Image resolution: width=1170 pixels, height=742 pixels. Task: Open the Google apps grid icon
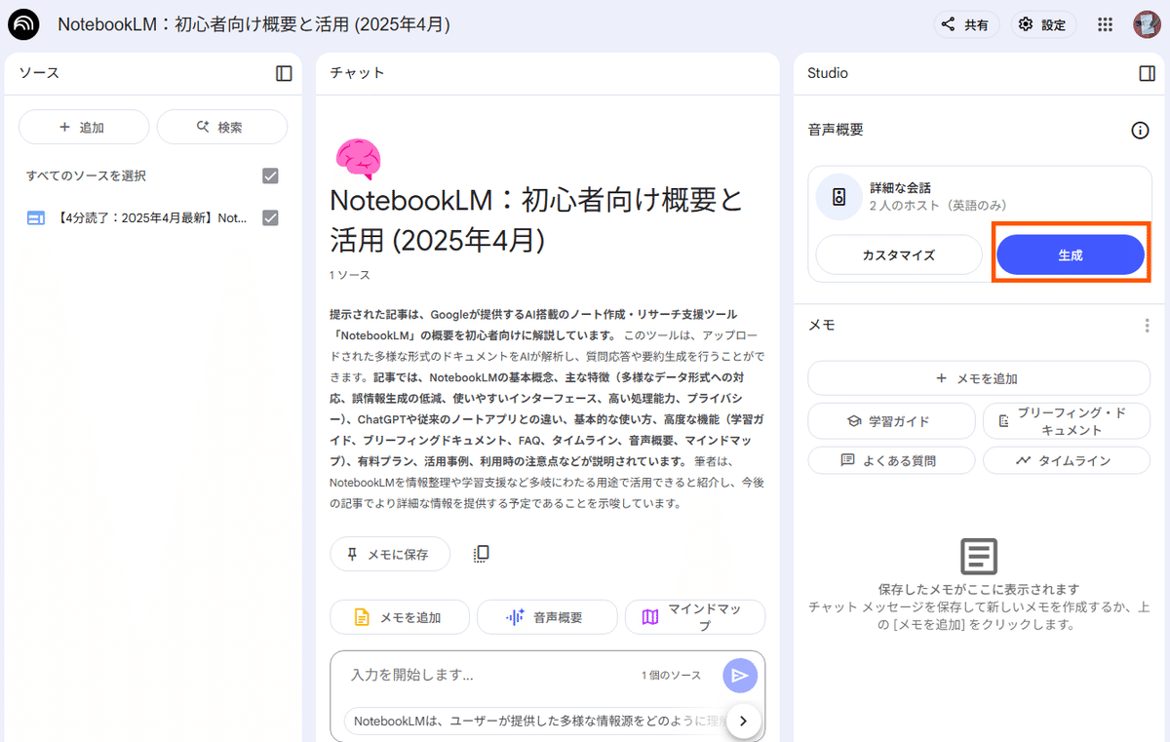click(x=1105, y=24)
